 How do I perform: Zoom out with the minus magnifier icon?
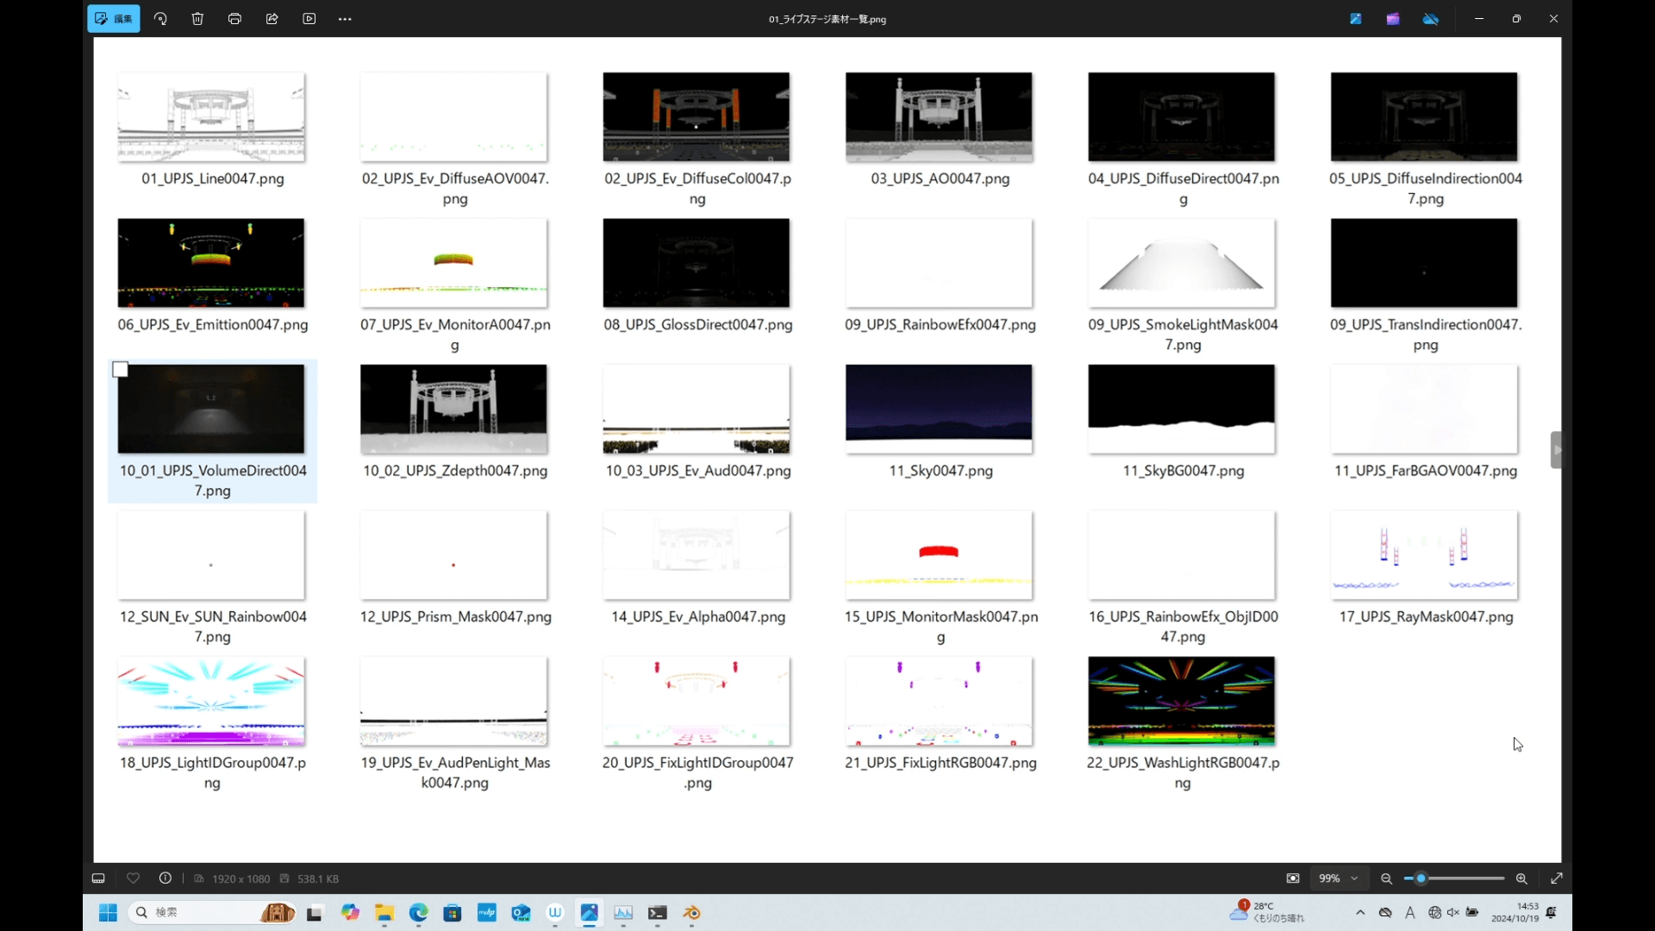pyautogui.click(x=1386, y=878)
